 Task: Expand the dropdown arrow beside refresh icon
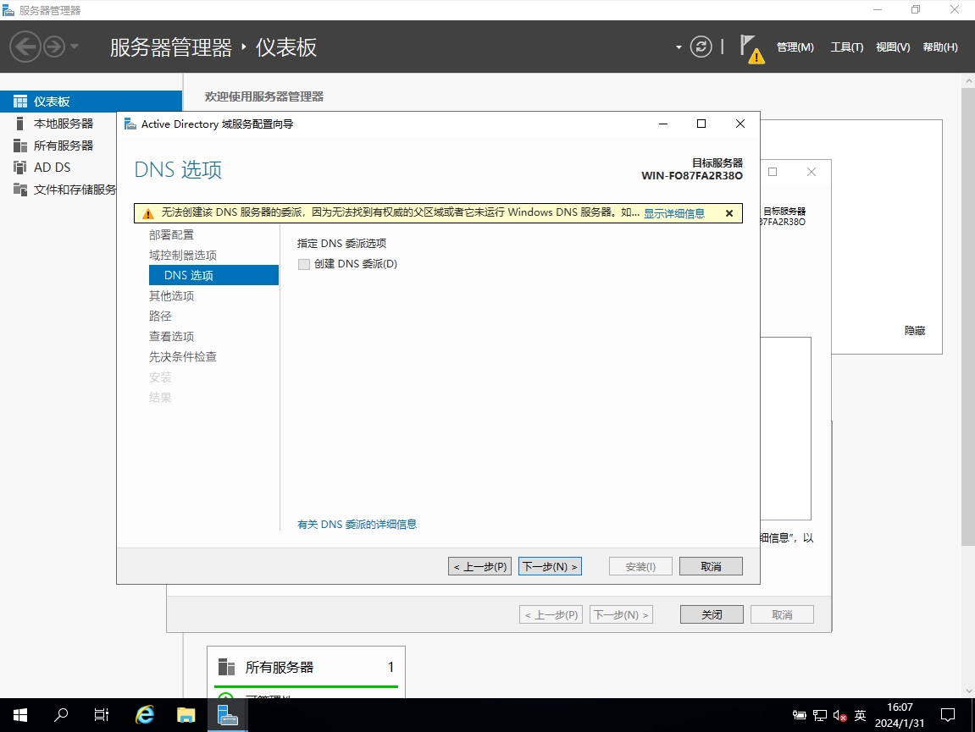coord(679,47)
